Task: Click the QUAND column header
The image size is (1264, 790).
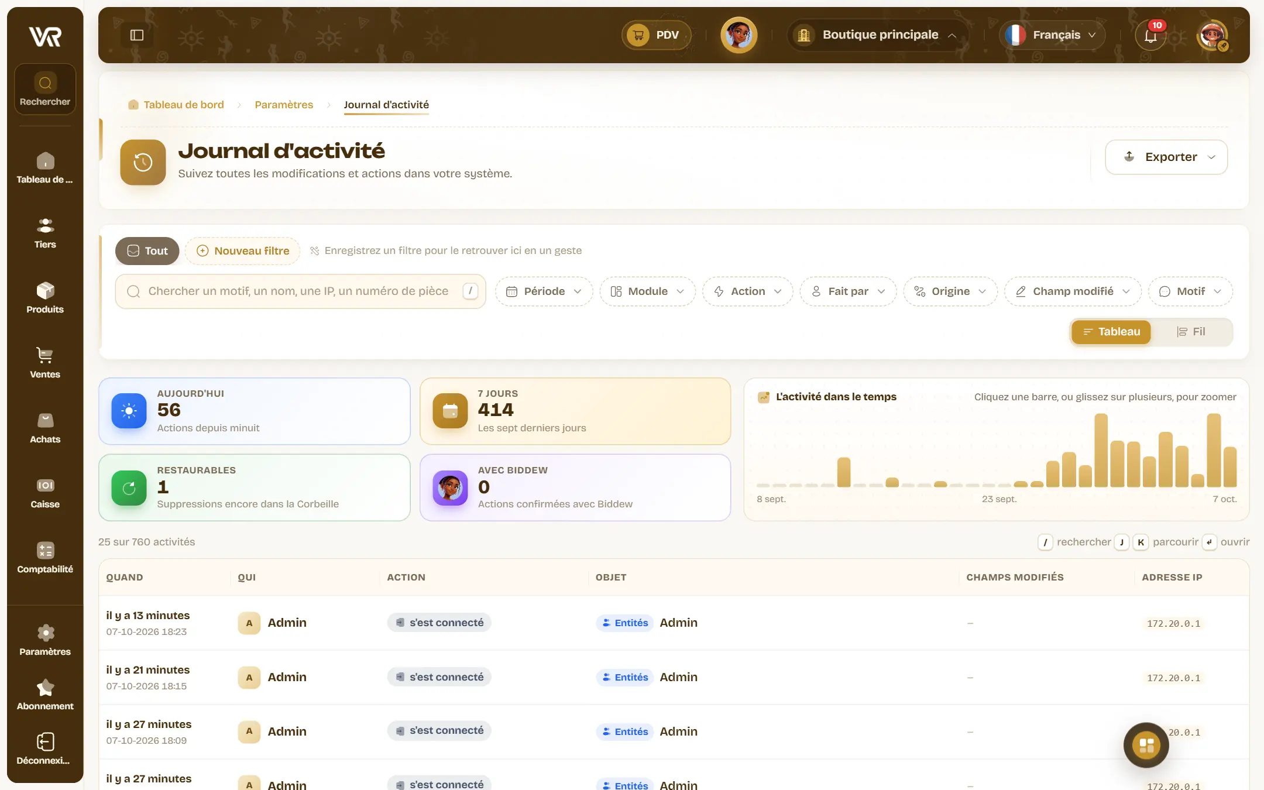Action: pos(125,578)
